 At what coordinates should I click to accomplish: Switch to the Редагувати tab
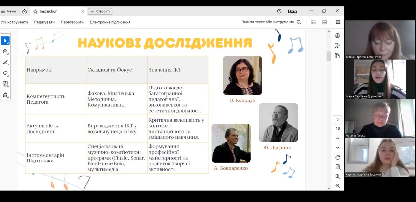tap(44, 22)
